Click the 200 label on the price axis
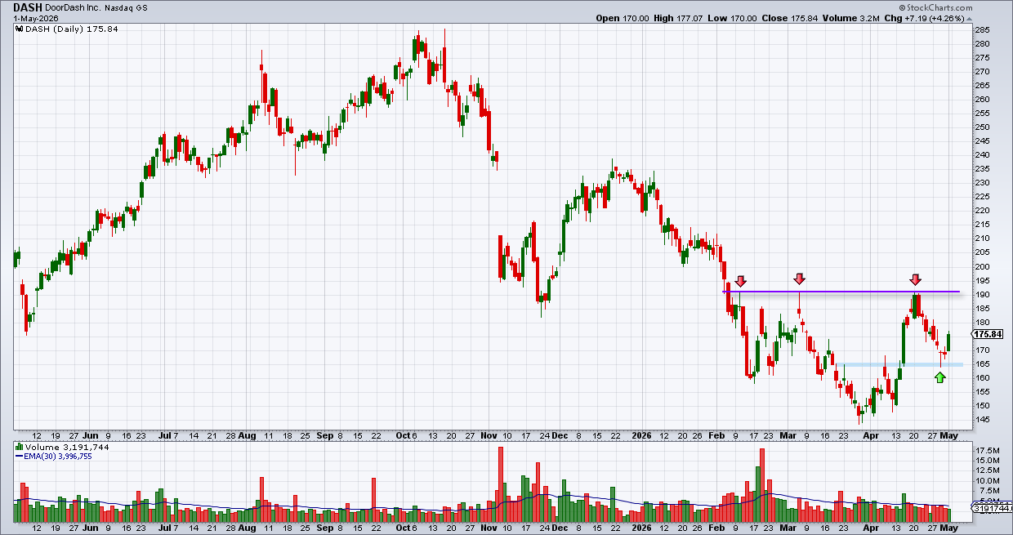 pos(982,267)
